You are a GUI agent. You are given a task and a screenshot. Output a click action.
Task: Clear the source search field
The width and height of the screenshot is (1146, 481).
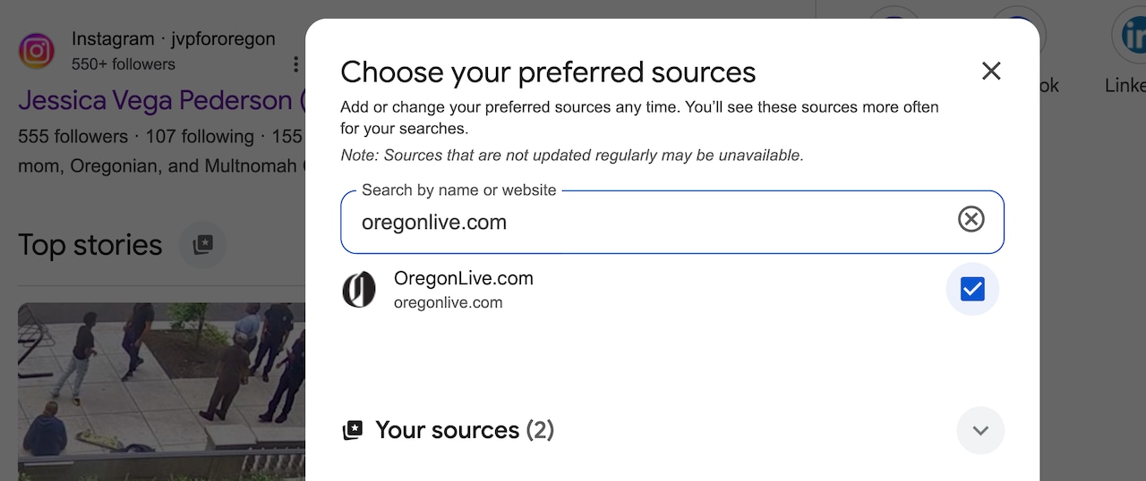971,220
